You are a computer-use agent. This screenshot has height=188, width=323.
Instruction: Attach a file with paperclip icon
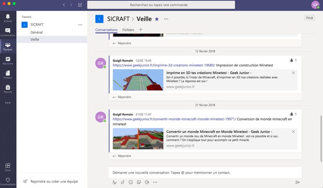(123, 182)
